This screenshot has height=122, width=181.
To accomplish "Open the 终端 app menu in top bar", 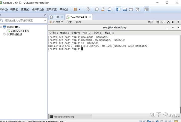I will pos(78,22).
